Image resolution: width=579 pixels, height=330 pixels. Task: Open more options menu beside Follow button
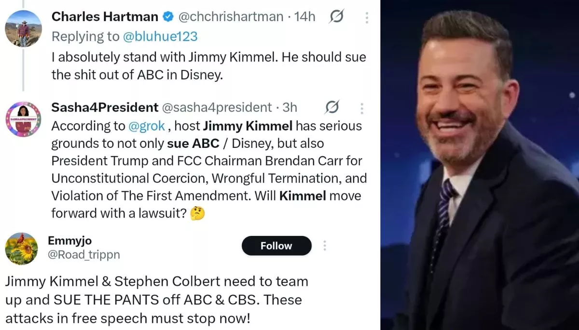(325, 246)
